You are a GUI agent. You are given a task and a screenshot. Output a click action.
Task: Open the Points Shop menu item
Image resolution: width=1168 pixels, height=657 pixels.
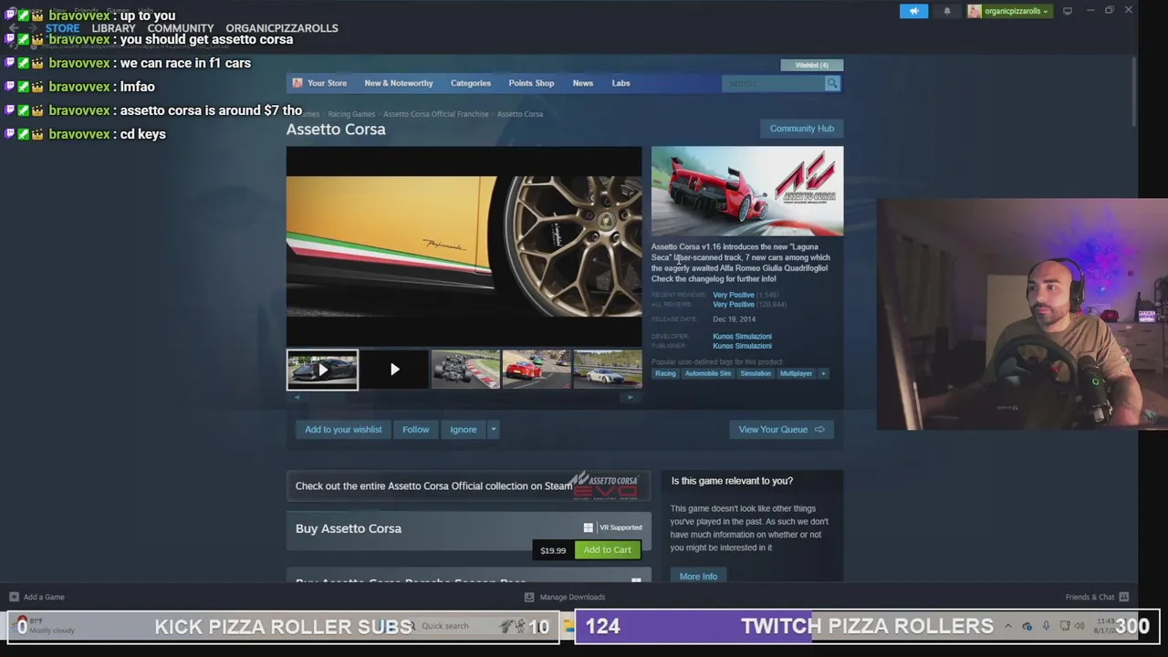tap(531, 83)
